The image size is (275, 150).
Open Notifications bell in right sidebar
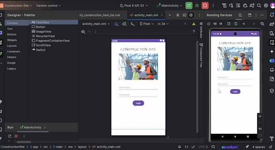(272, 15)
